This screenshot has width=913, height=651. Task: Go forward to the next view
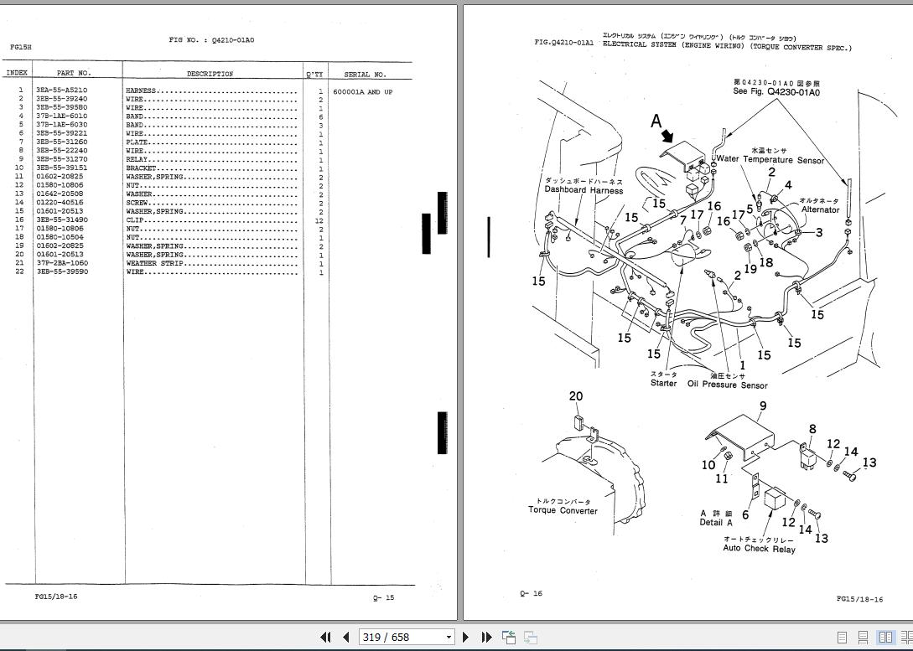(529, 637)
